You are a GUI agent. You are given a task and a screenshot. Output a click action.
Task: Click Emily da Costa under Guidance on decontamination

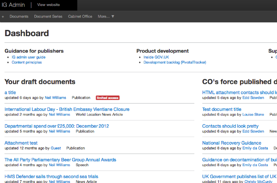(x=255, y=165)
